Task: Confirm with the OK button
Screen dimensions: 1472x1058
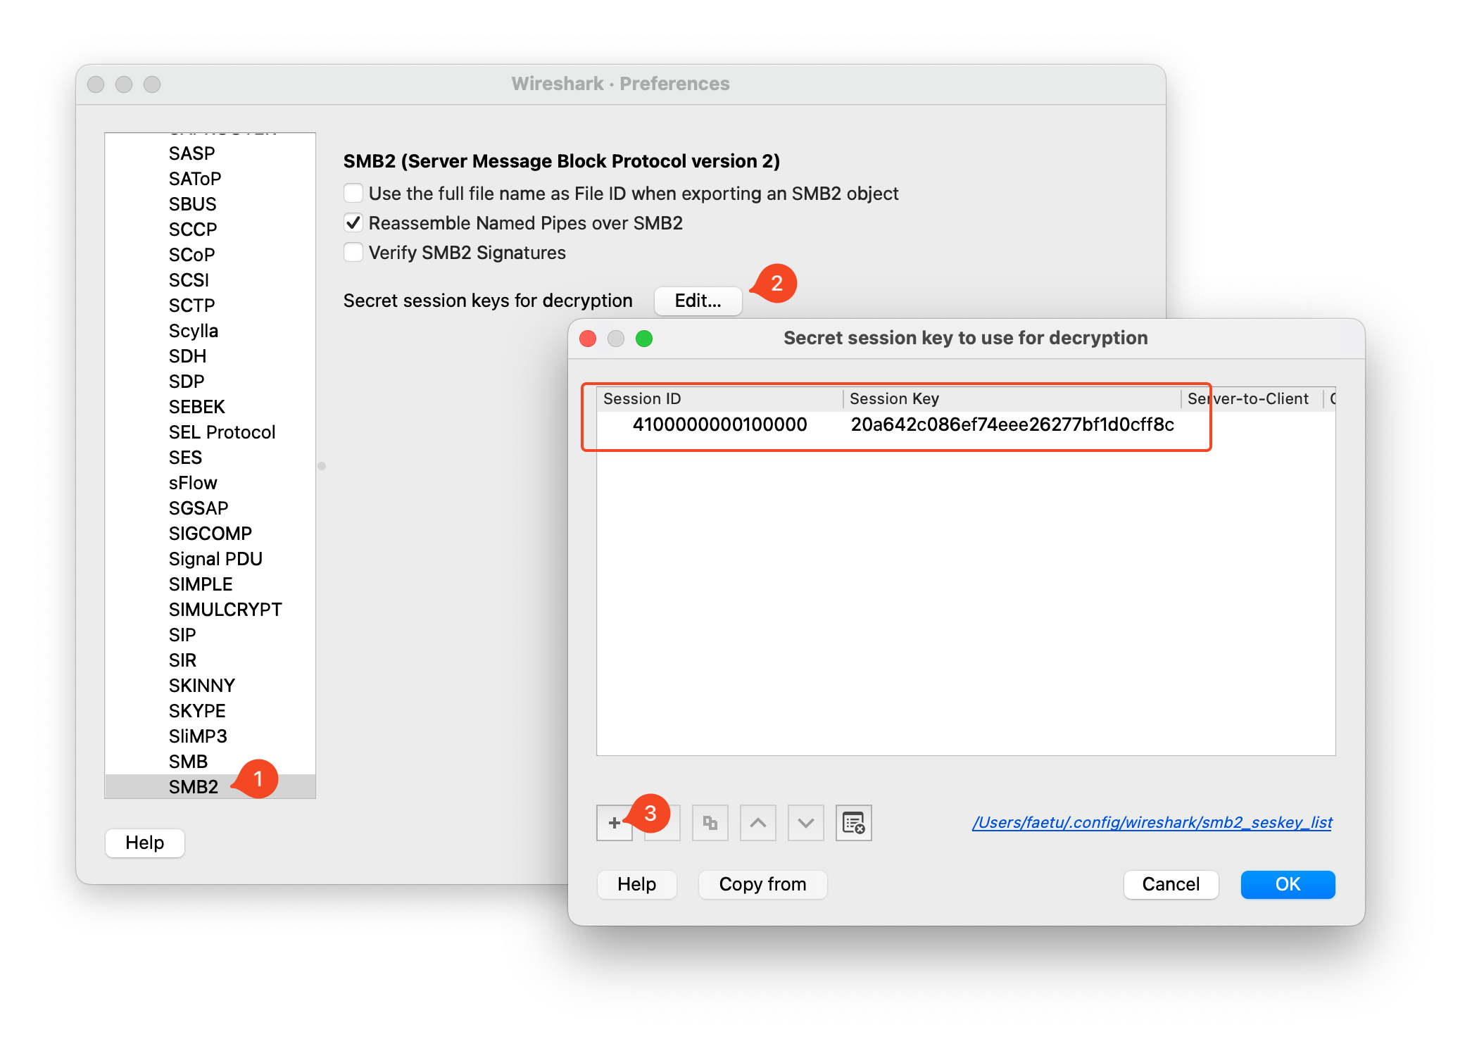Action: (1288, 884)
